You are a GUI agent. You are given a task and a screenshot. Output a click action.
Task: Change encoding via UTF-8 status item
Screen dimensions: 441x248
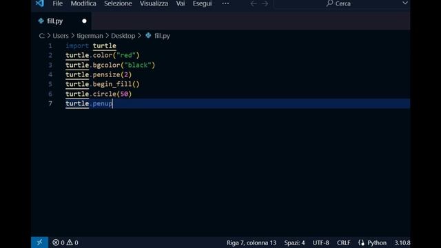[320, 242]
